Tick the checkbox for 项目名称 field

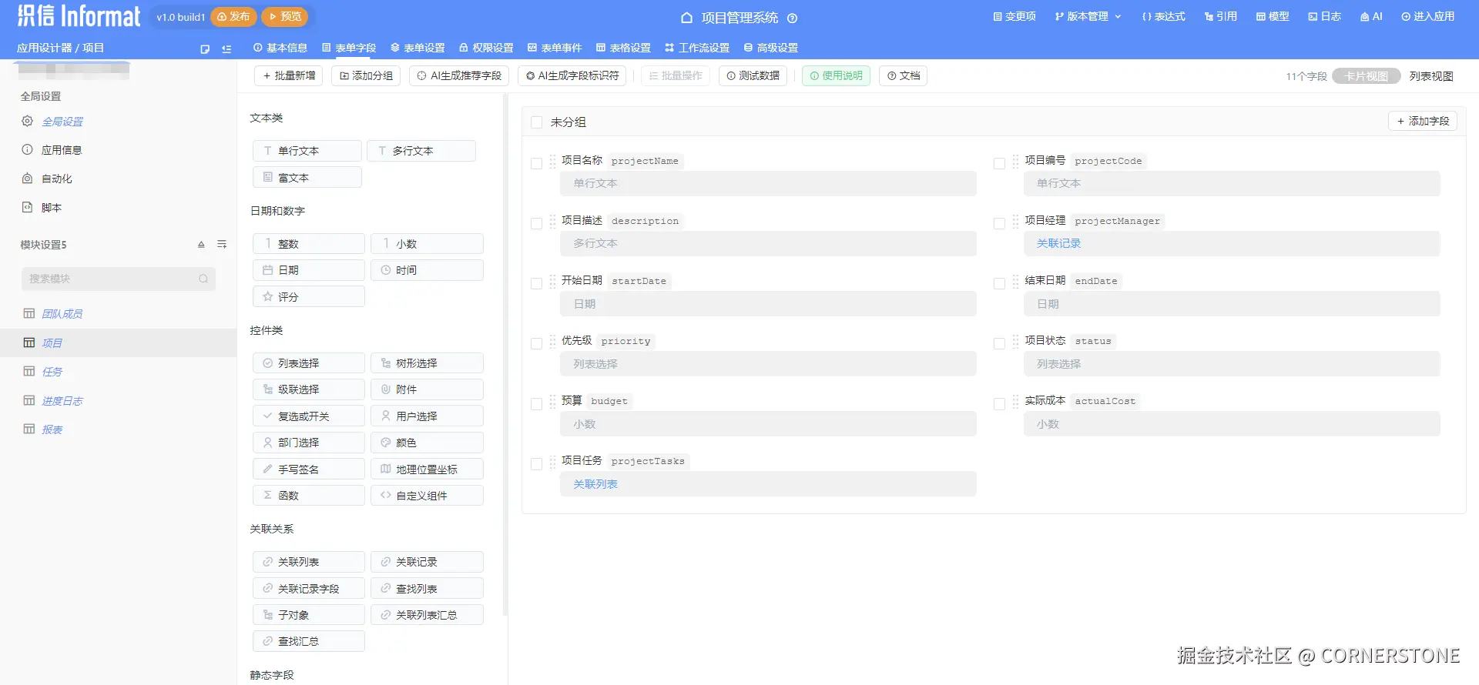537,163
